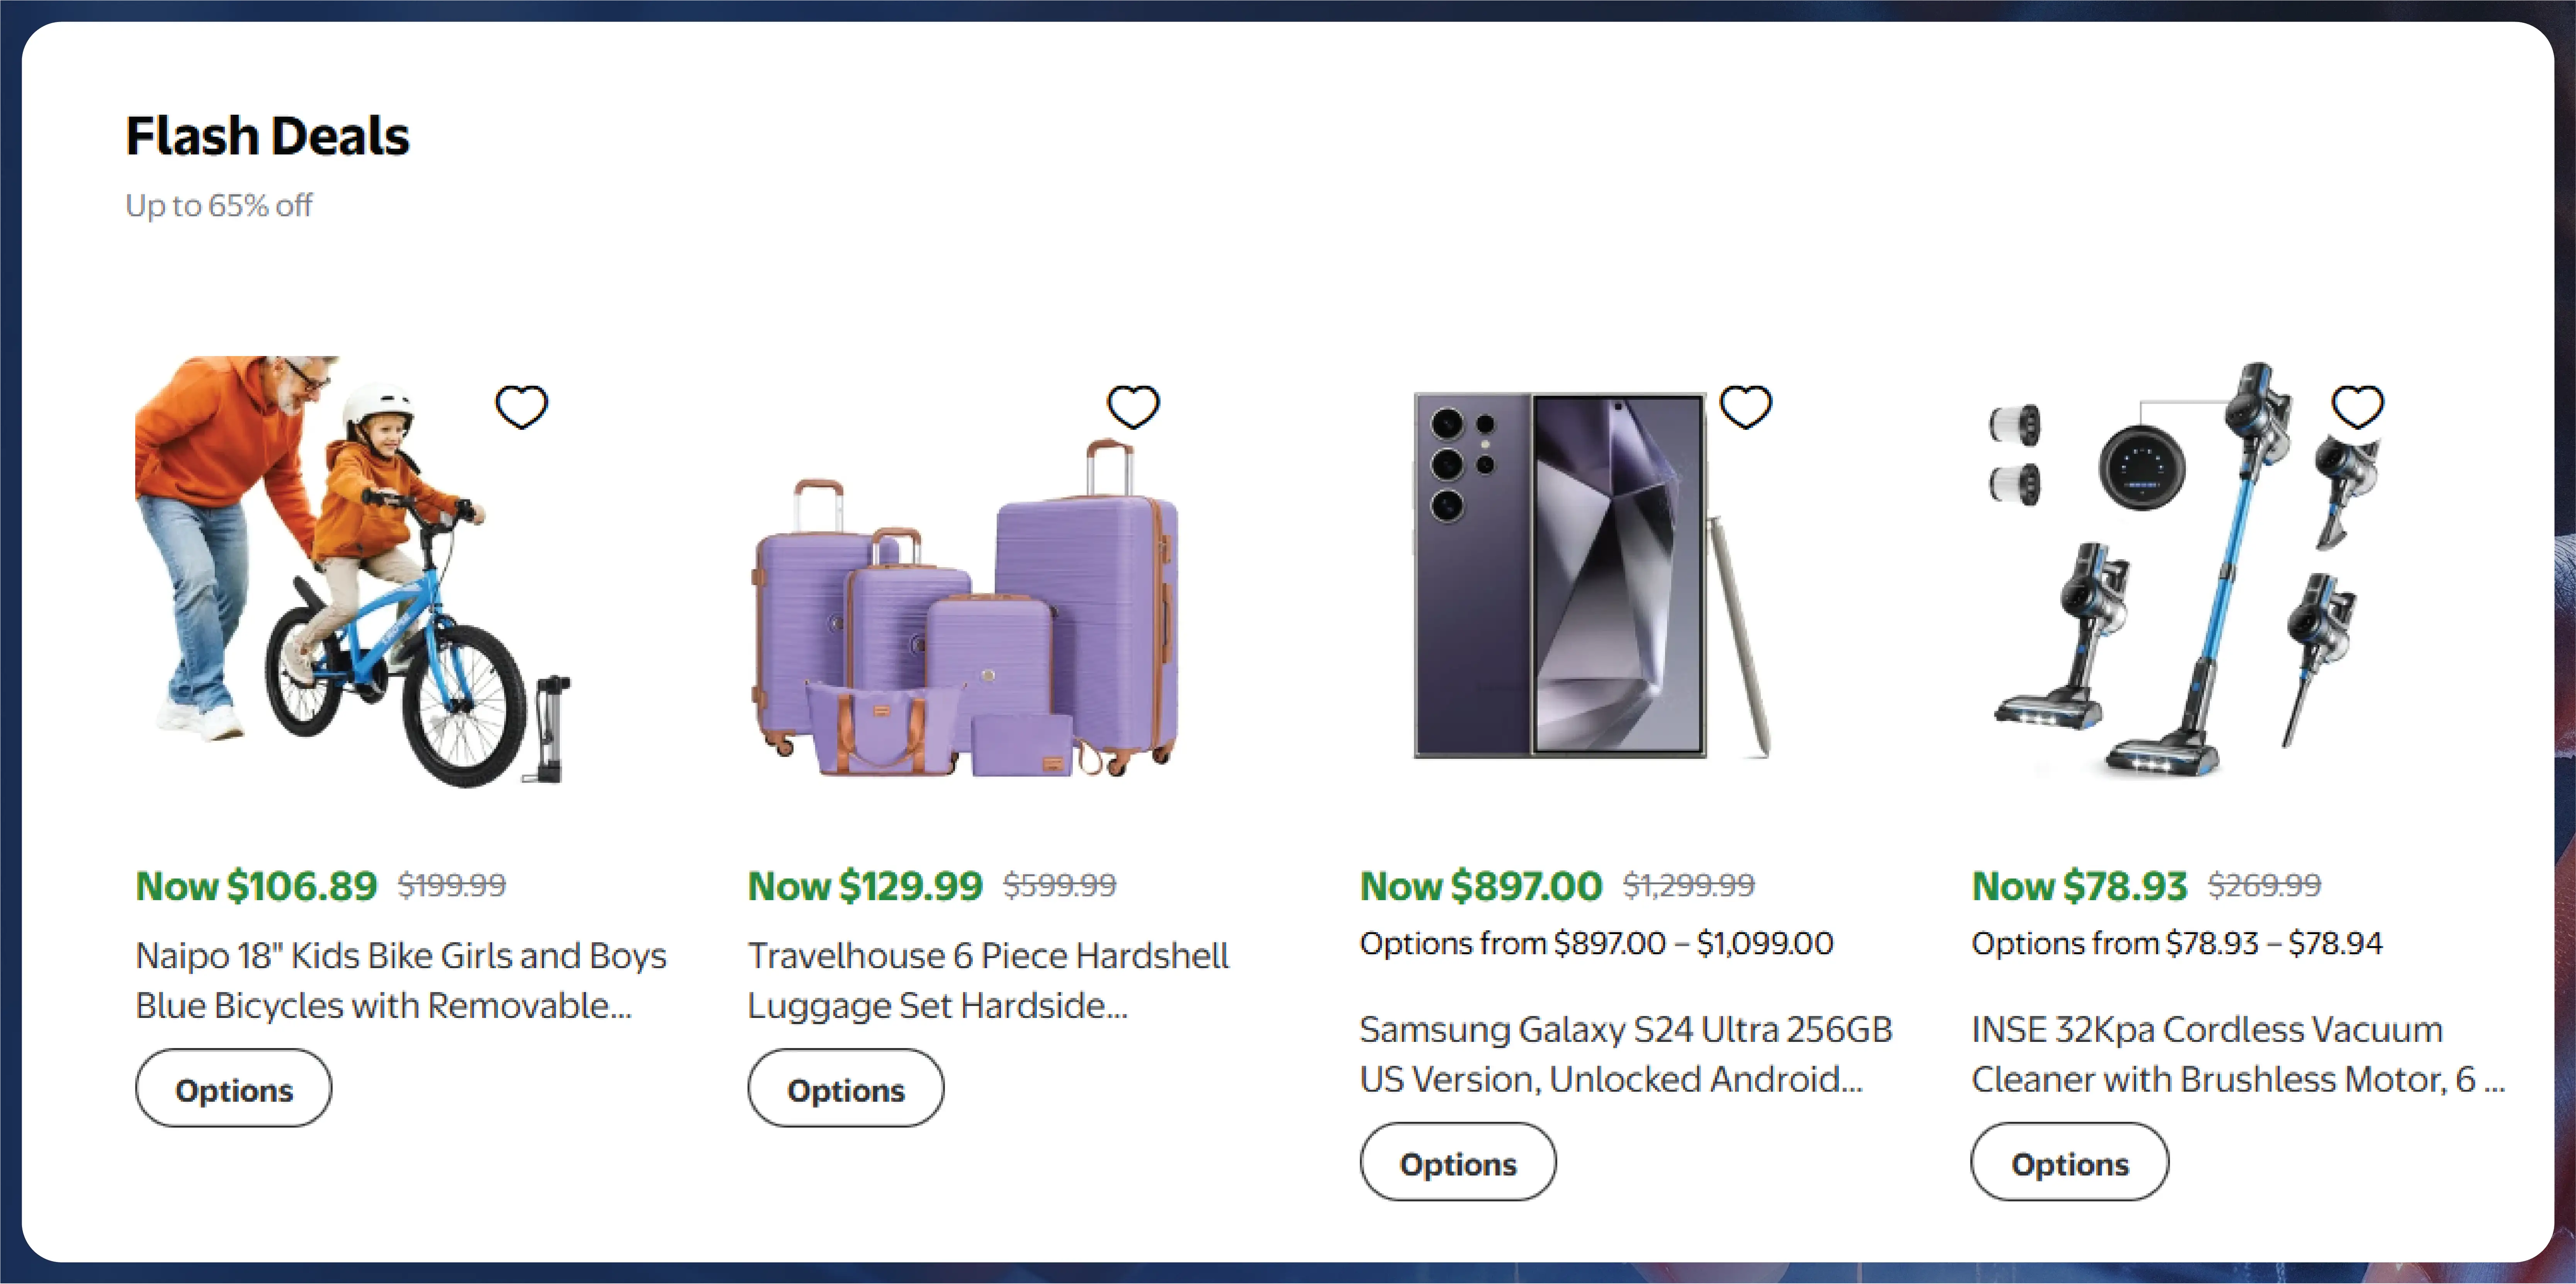Save INSE cordless vacuum using heart icon
The image size is (2576, 1284).
2357,407
